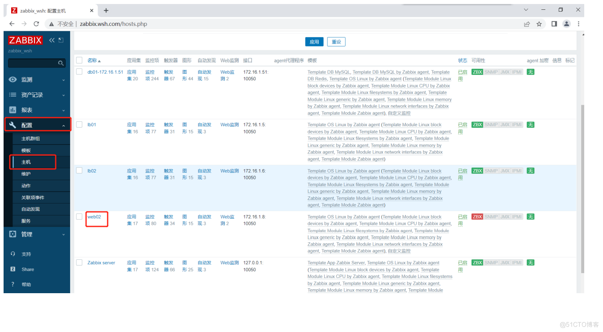This screenshot has height=332, width=603.
Task: Check the lb01 row checkbox
Action: coord(79,124)
